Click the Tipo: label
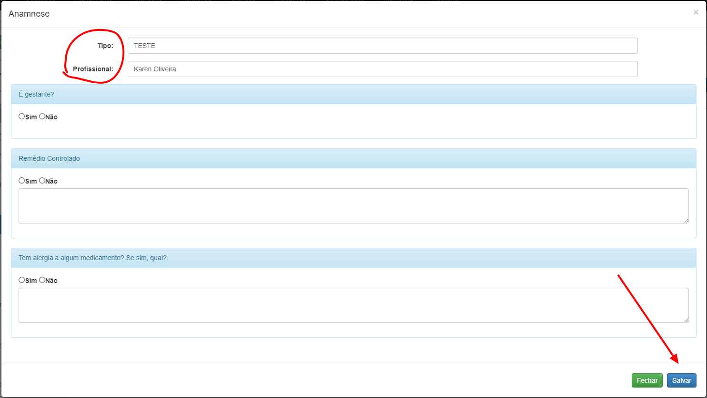Image resolution: width=707 pixels, height=398 pixels. (105, 46)
